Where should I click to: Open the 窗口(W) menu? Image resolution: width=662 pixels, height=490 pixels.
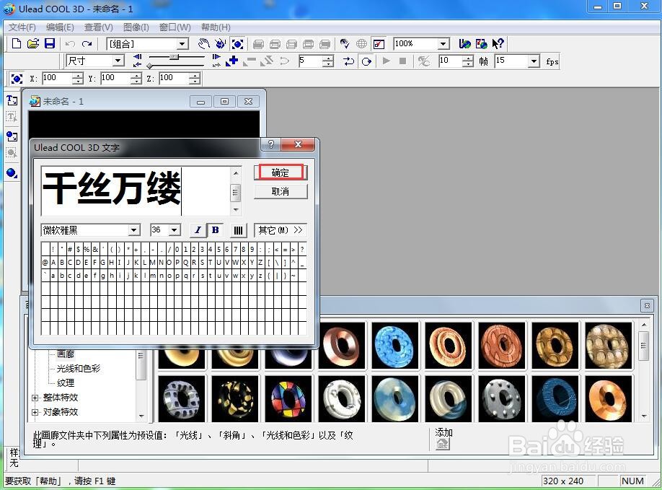[x=175, y=27]
